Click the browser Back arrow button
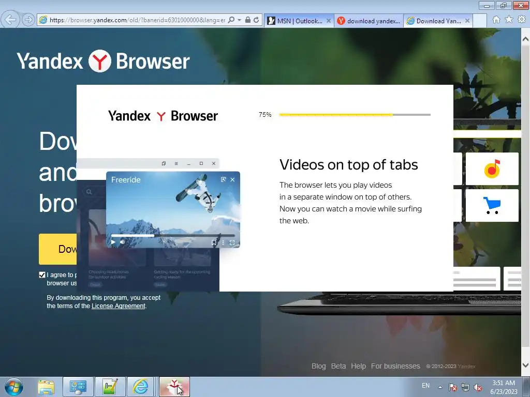The width and height of the screenshot is (530, 397). [10, 20]
